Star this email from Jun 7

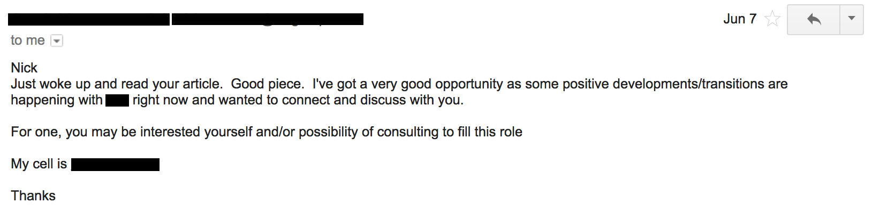772,19
